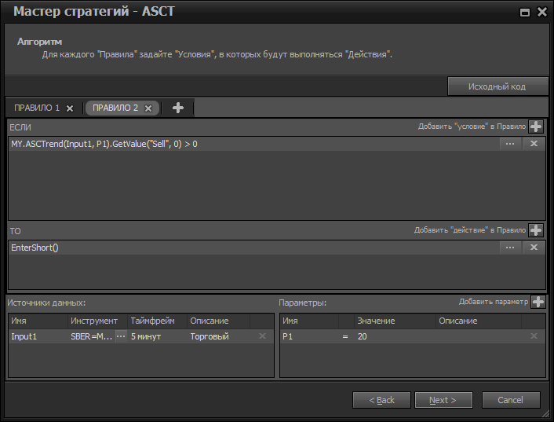
Task: Select the Торговый description cell
Action: (218, 336)
